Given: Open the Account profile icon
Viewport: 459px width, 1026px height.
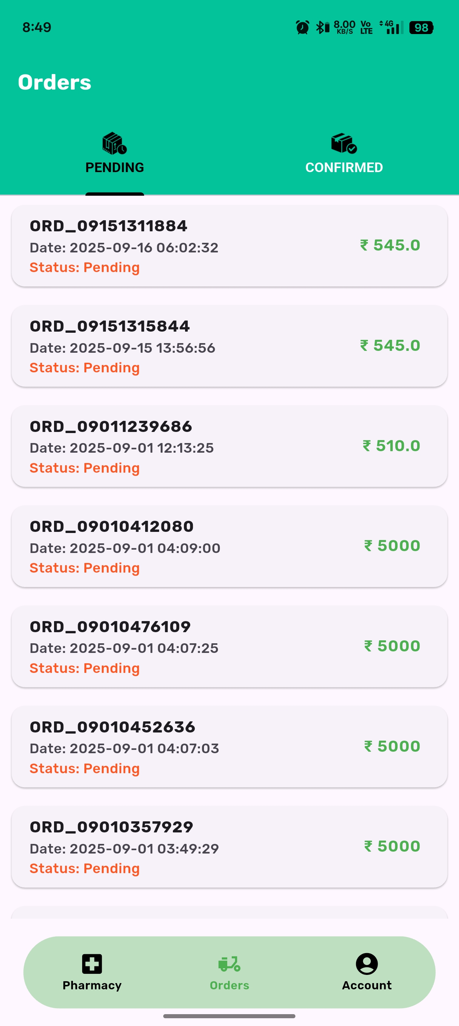Looking at the screenshot, I should (366, 964).
